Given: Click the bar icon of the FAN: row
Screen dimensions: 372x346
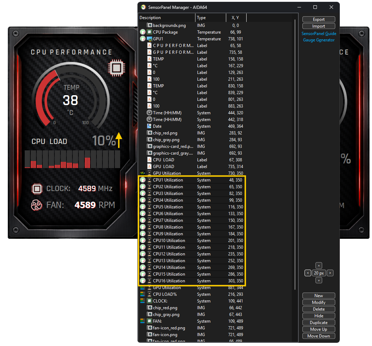Looking at the screenshot, I should pos(143,321).
